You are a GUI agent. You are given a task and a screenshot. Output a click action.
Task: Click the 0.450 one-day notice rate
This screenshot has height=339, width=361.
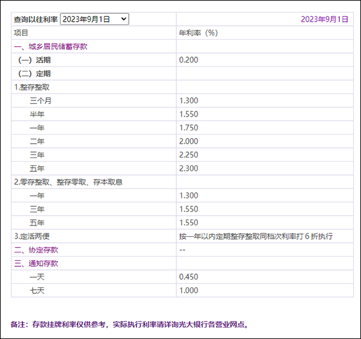coord(188,277)
